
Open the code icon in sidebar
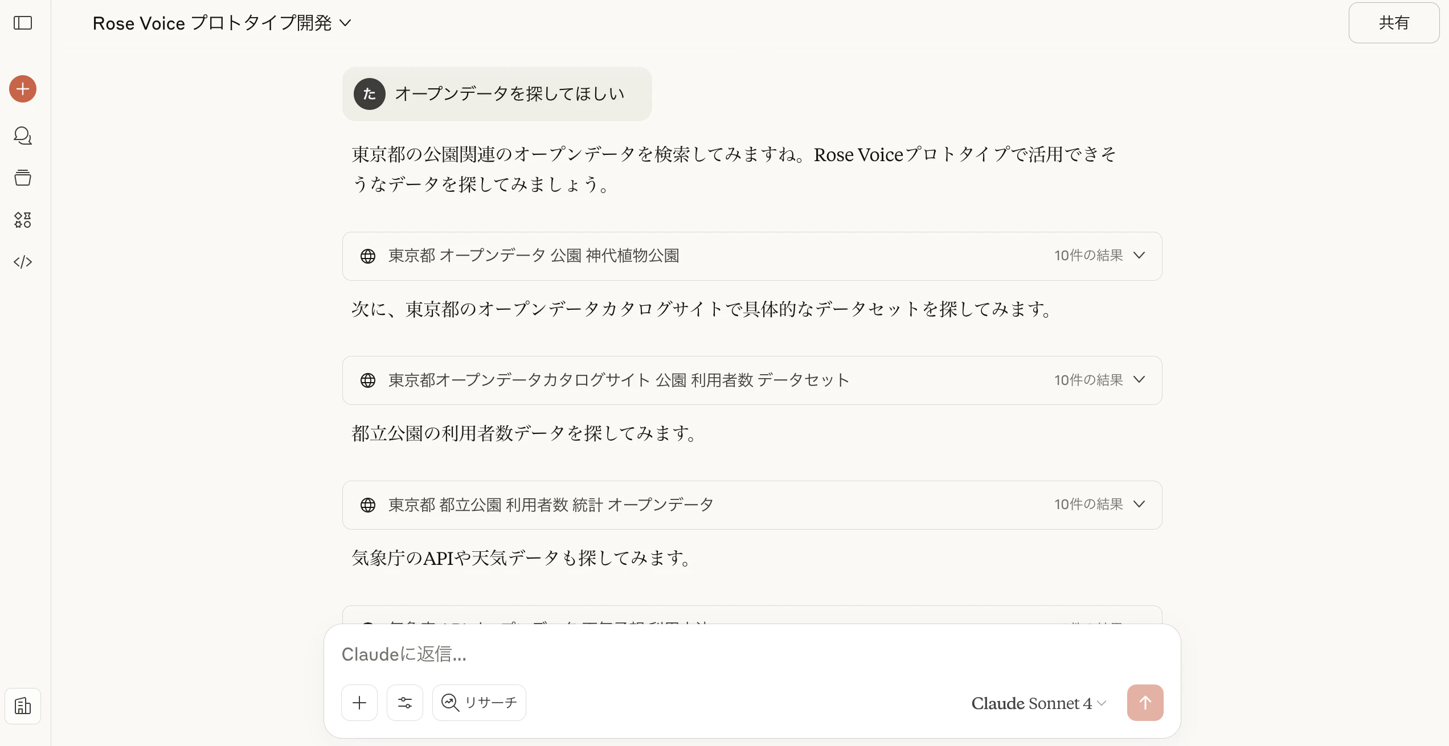tap(22, 261)
